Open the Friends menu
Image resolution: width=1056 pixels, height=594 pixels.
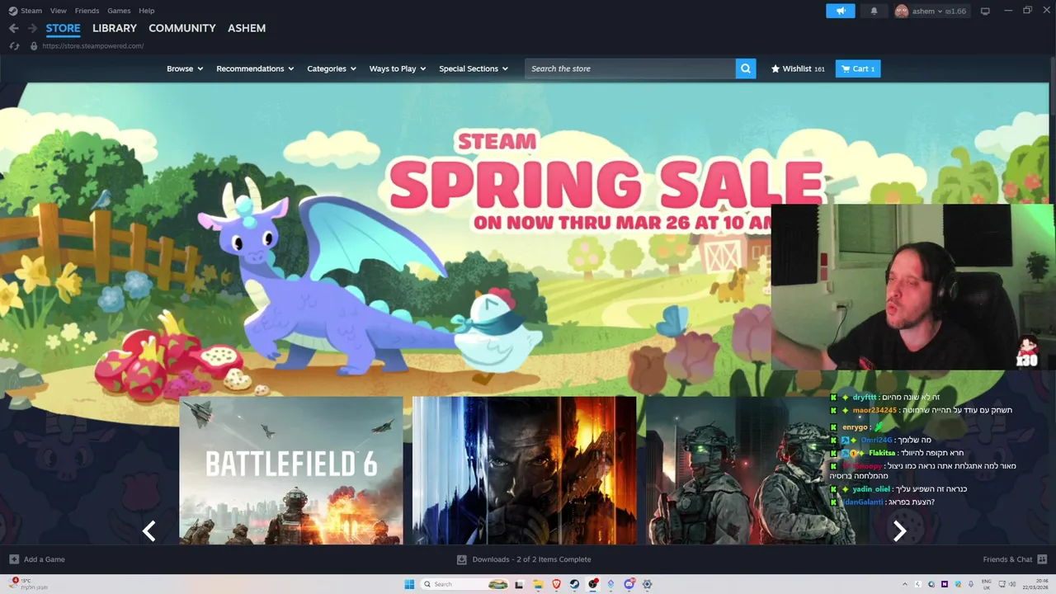87,11
